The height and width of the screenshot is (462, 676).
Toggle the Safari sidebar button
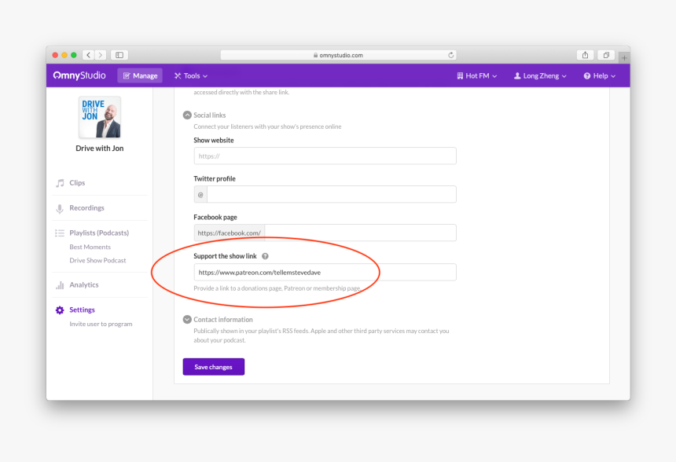tap(119, 55)
